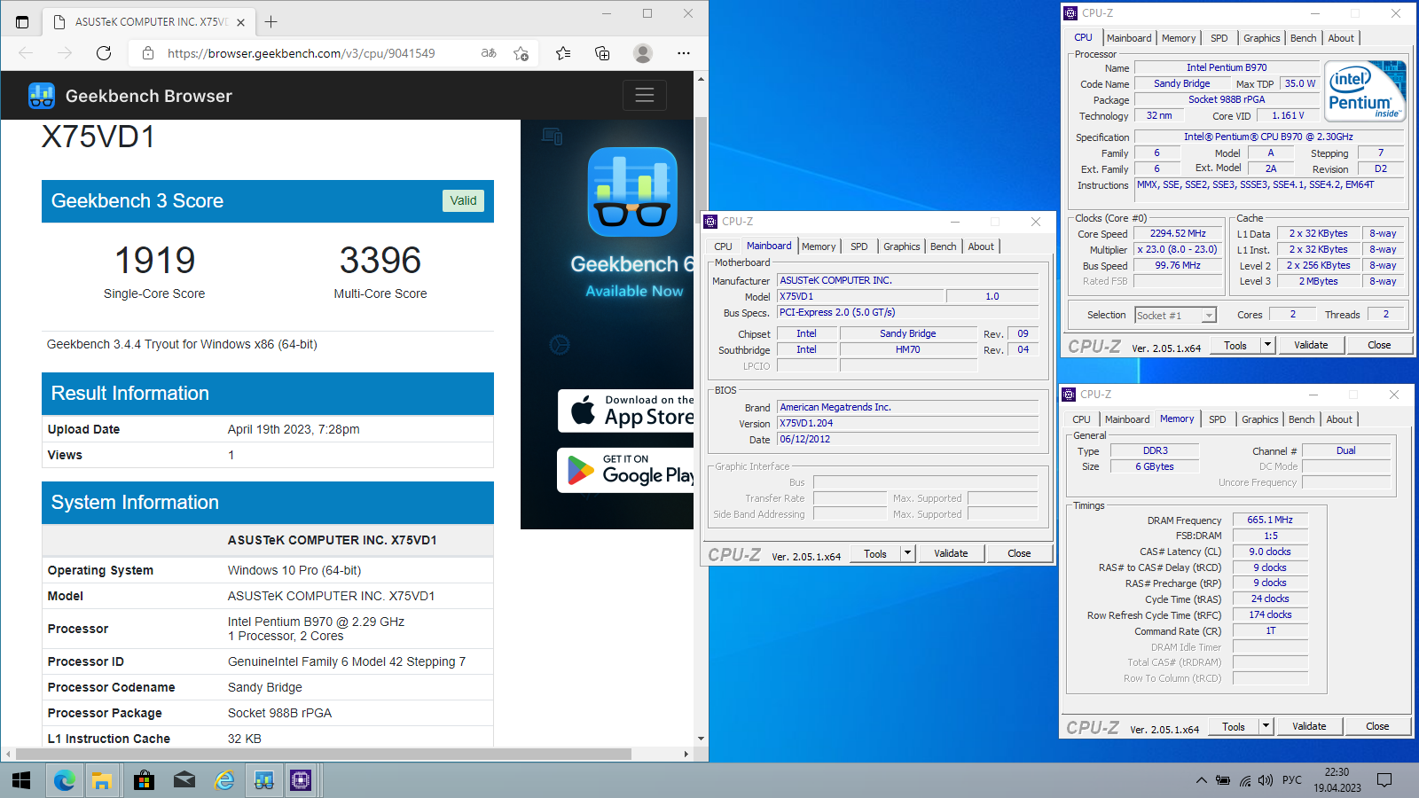The height and width of the screenshot is (798, 1419).
Task: Click Southbridge model HM70 field
Action: [x=907, y=349]
